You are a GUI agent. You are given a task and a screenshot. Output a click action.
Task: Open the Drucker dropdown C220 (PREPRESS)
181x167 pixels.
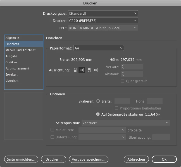pos(103,21)
